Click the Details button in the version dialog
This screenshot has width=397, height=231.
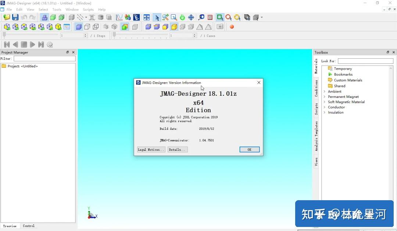178,149
